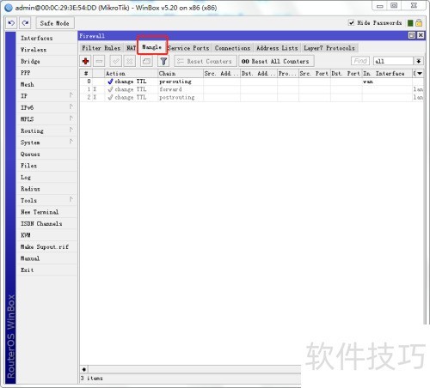Viewport: 430px width, 388px height.
Task: Toggle Safe Mode
Action: [x=55, y=23]
